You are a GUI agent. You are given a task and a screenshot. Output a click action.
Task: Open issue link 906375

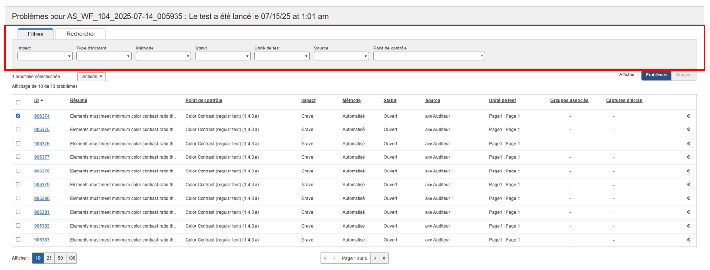pos(42,130)
